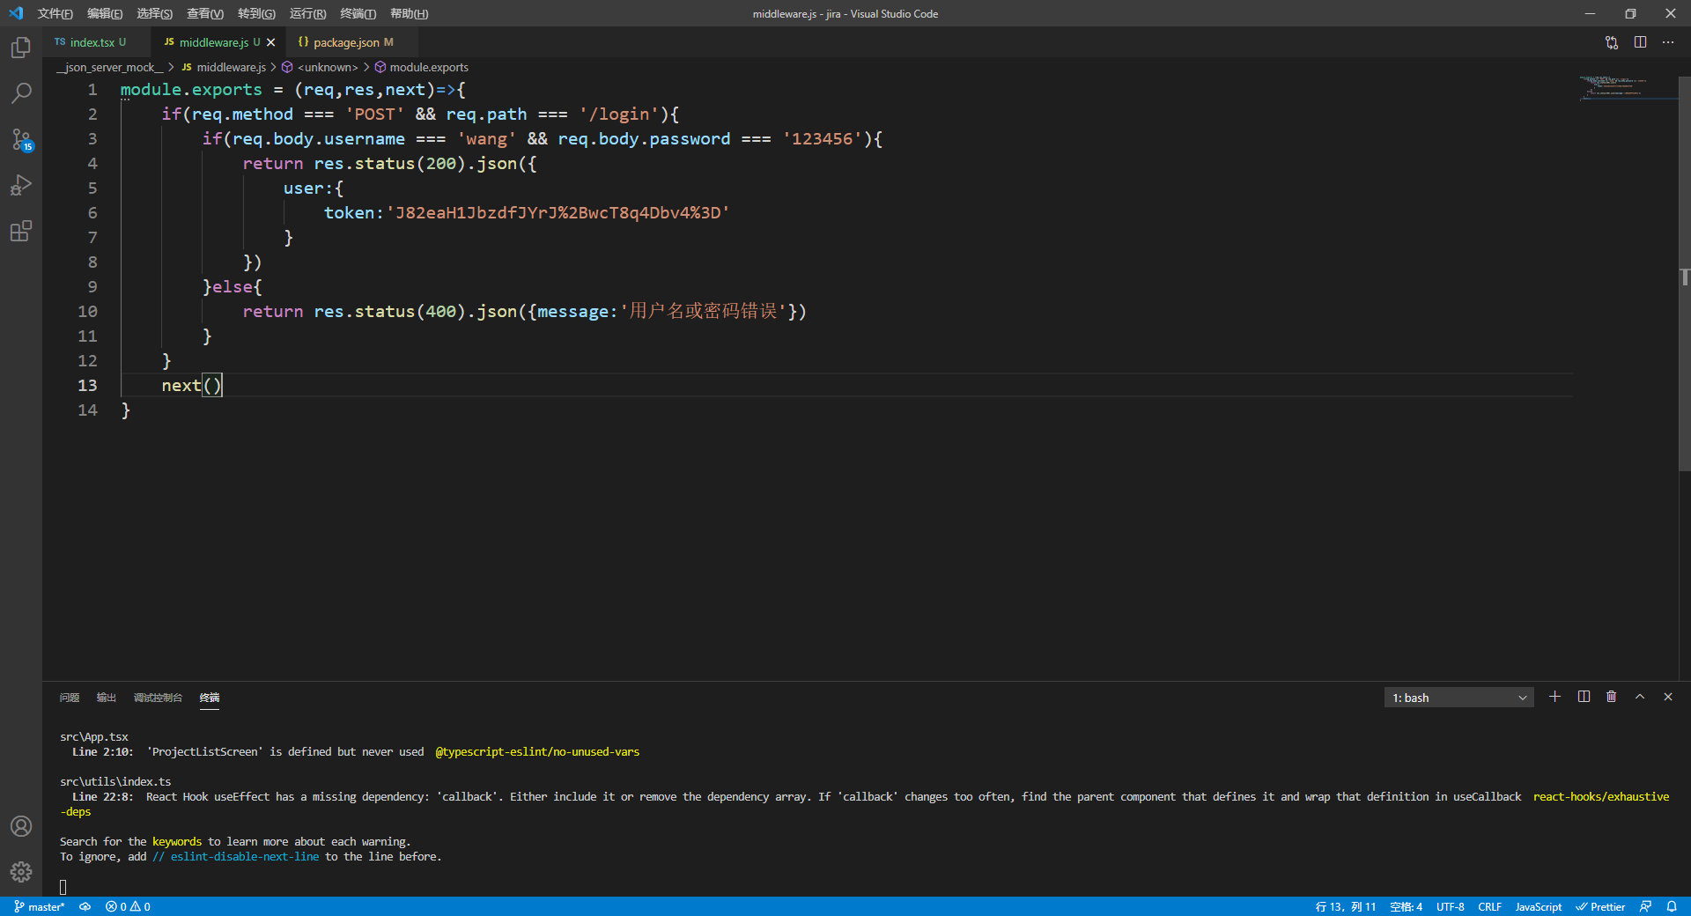Image resolution: width=1691 pixels, height=916 pixels.
Task: Click the __json_server_mock__ breadcrumb
Action: (110, 67)
